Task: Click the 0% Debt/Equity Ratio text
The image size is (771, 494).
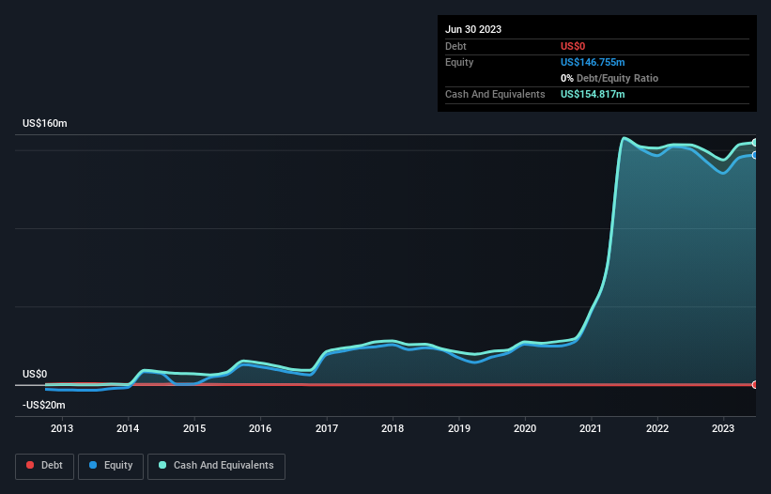Action: (609, 78)
